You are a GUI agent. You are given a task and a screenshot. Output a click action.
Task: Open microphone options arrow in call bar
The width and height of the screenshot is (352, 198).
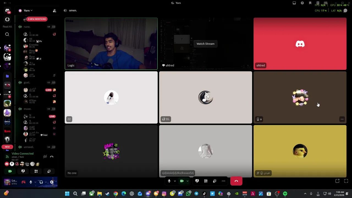click(x=175, y=181)
